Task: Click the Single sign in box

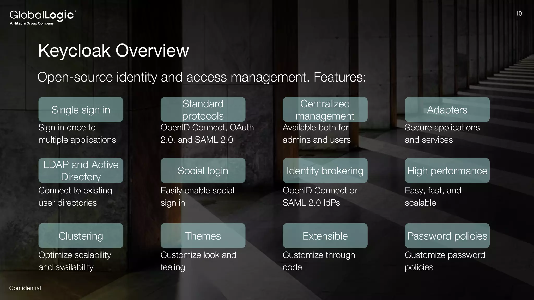Action: coord(81,110)
